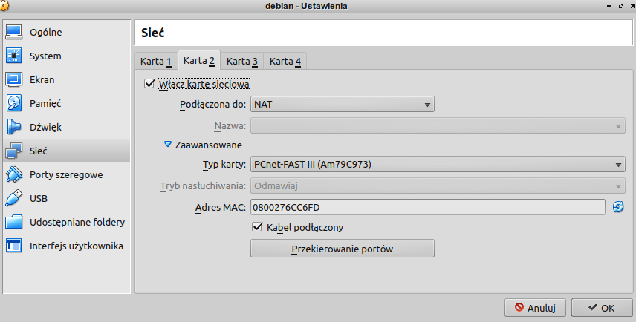Switch to the Karta 4 tab

285,61
